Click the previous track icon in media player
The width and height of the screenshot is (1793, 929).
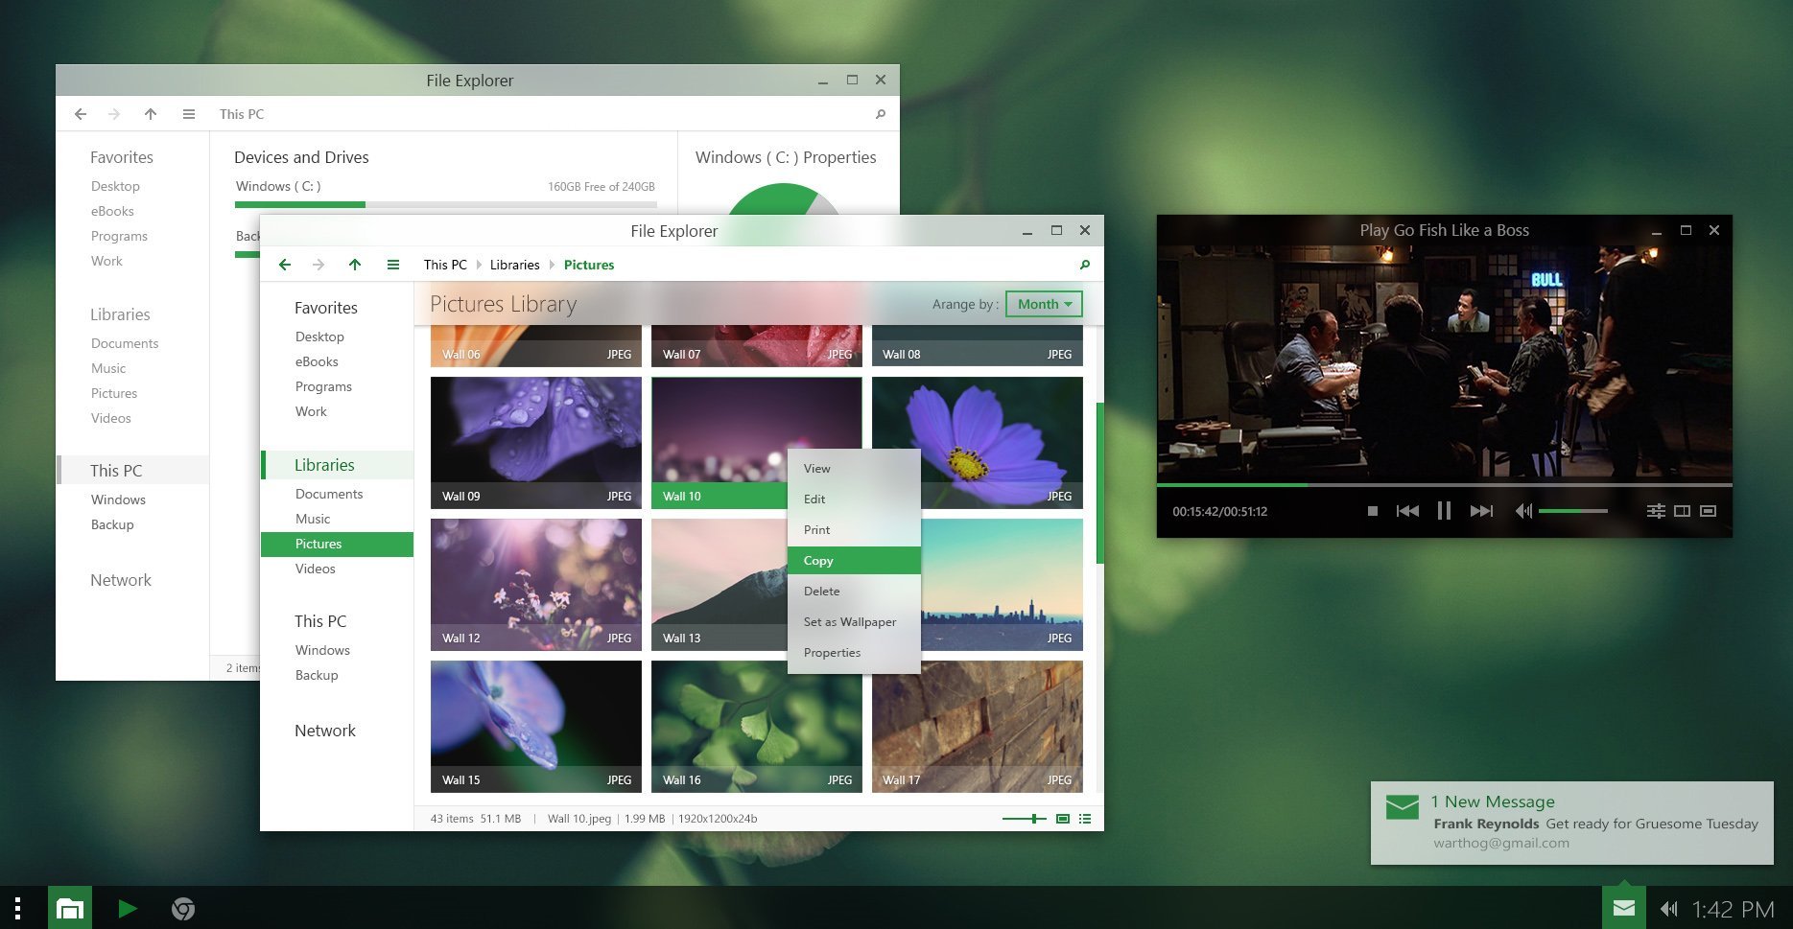[1407, 511]
